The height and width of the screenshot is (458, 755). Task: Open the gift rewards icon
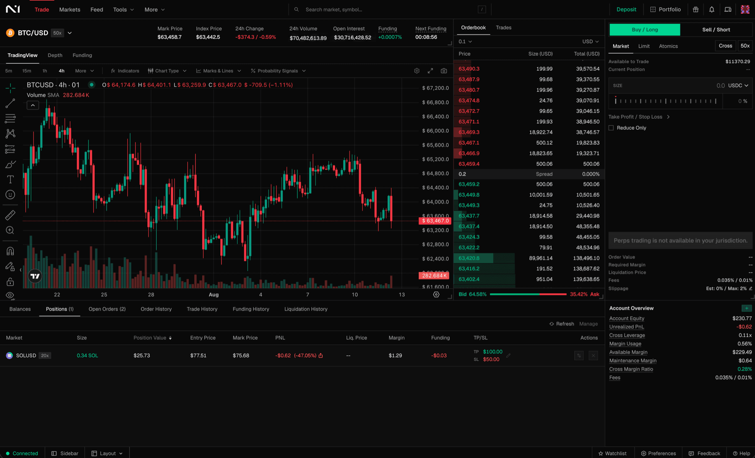click(695, 9)
